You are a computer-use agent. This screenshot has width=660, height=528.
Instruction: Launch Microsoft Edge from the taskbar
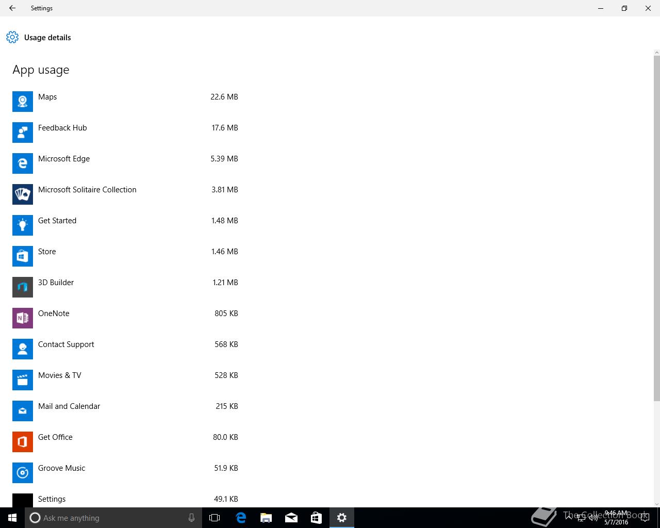pyautogui.click(x=241, y=518)
